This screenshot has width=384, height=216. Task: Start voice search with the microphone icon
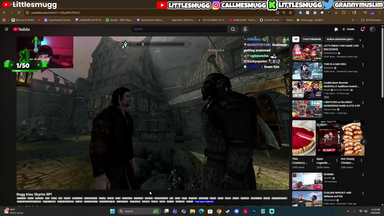pyautogui.click(x=245, y=29)
